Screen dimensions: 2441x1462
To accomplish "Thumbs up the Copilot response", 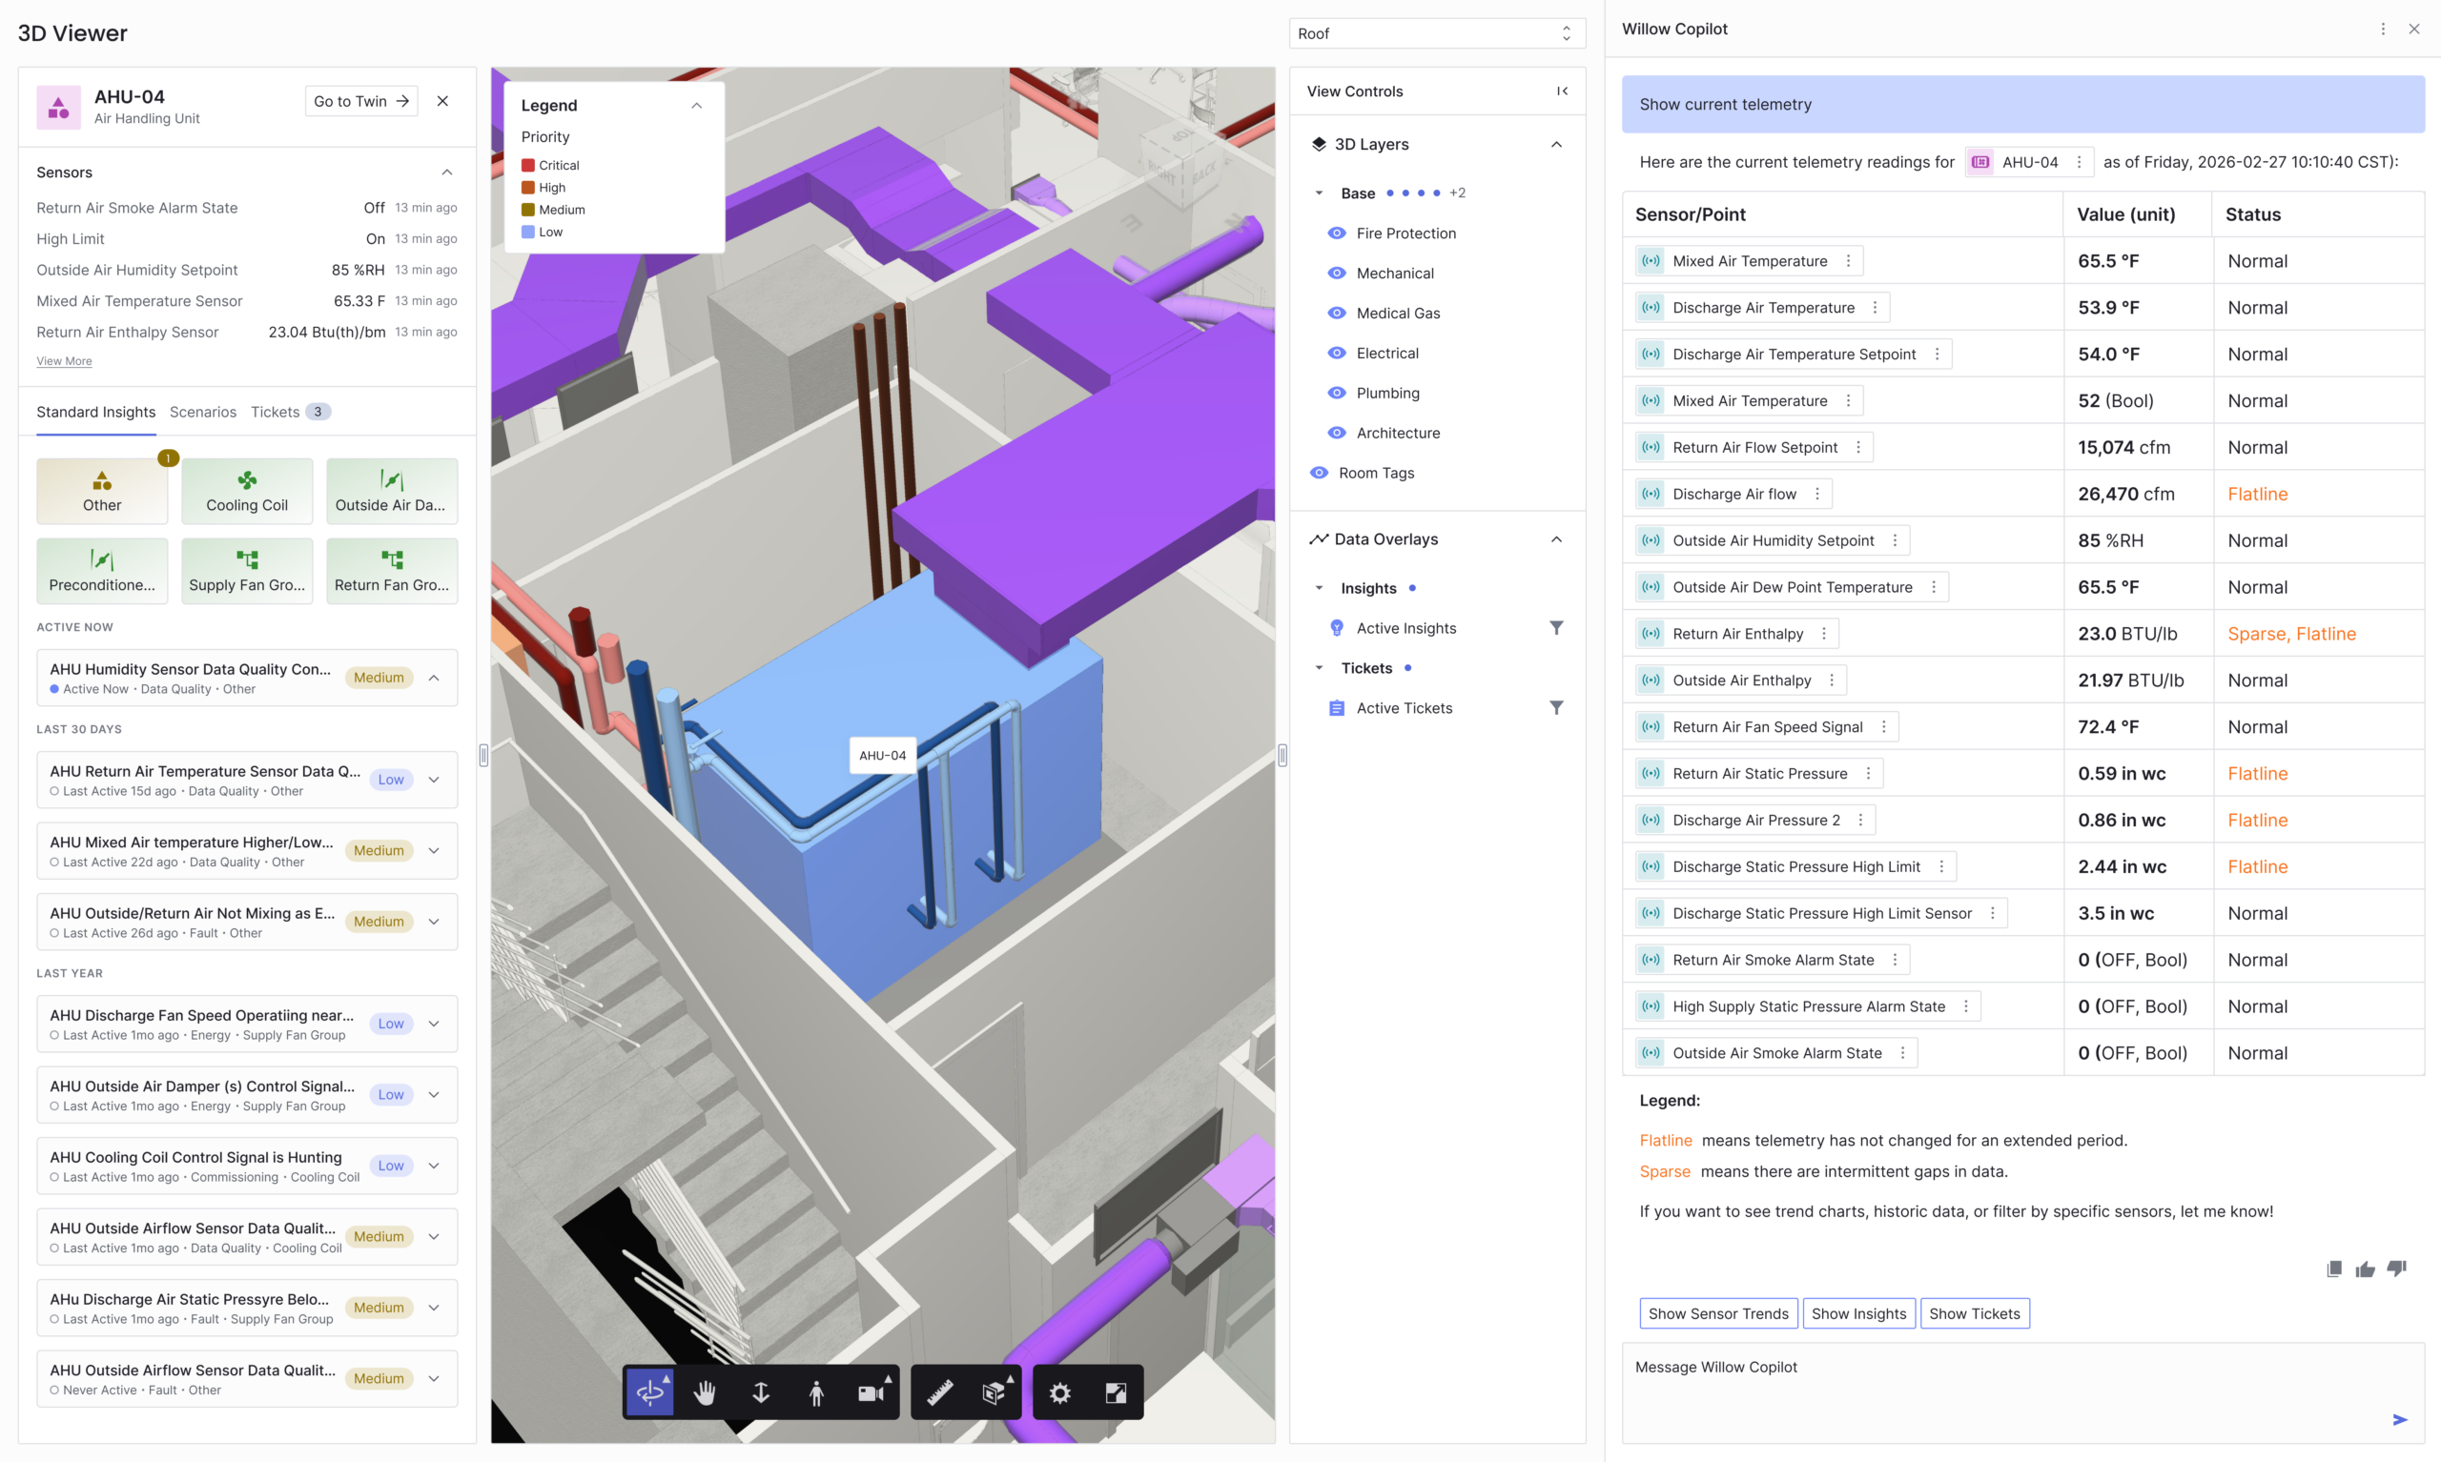I will tap(2364, 1269).
